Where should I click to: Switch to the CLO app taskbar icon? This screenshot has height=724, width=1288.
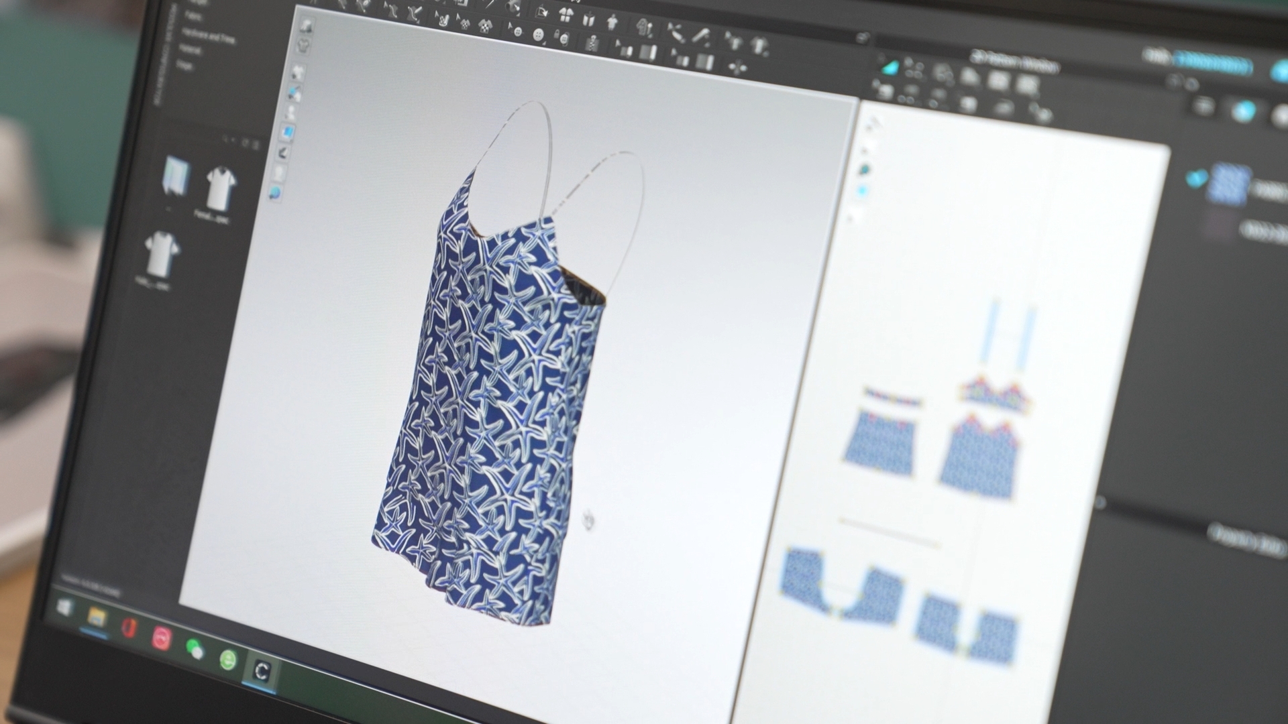[262, 670]
